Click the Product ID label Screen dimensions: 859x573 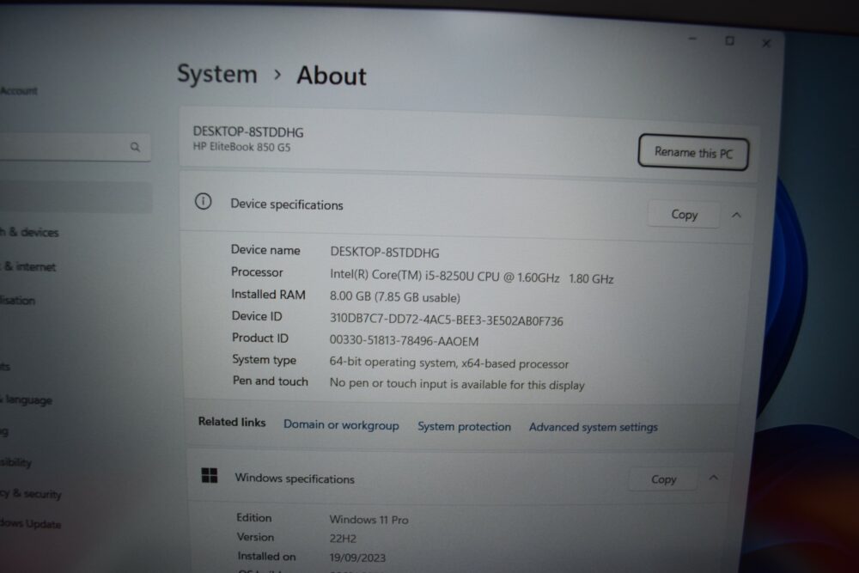[x=260, y=338]
